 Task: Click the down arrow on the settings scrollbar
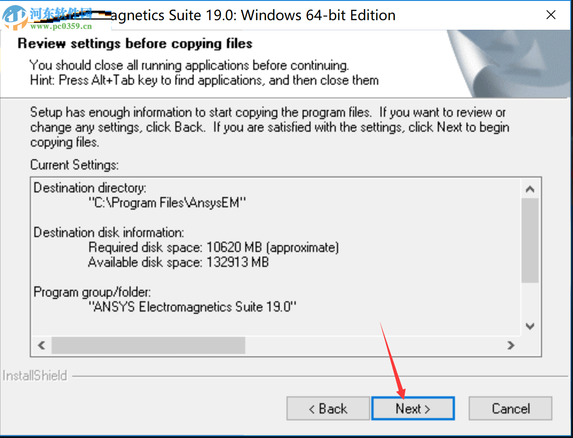pos(530,326)
